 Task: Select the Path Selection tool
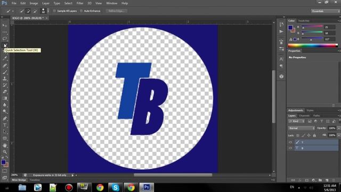[5, 132]
